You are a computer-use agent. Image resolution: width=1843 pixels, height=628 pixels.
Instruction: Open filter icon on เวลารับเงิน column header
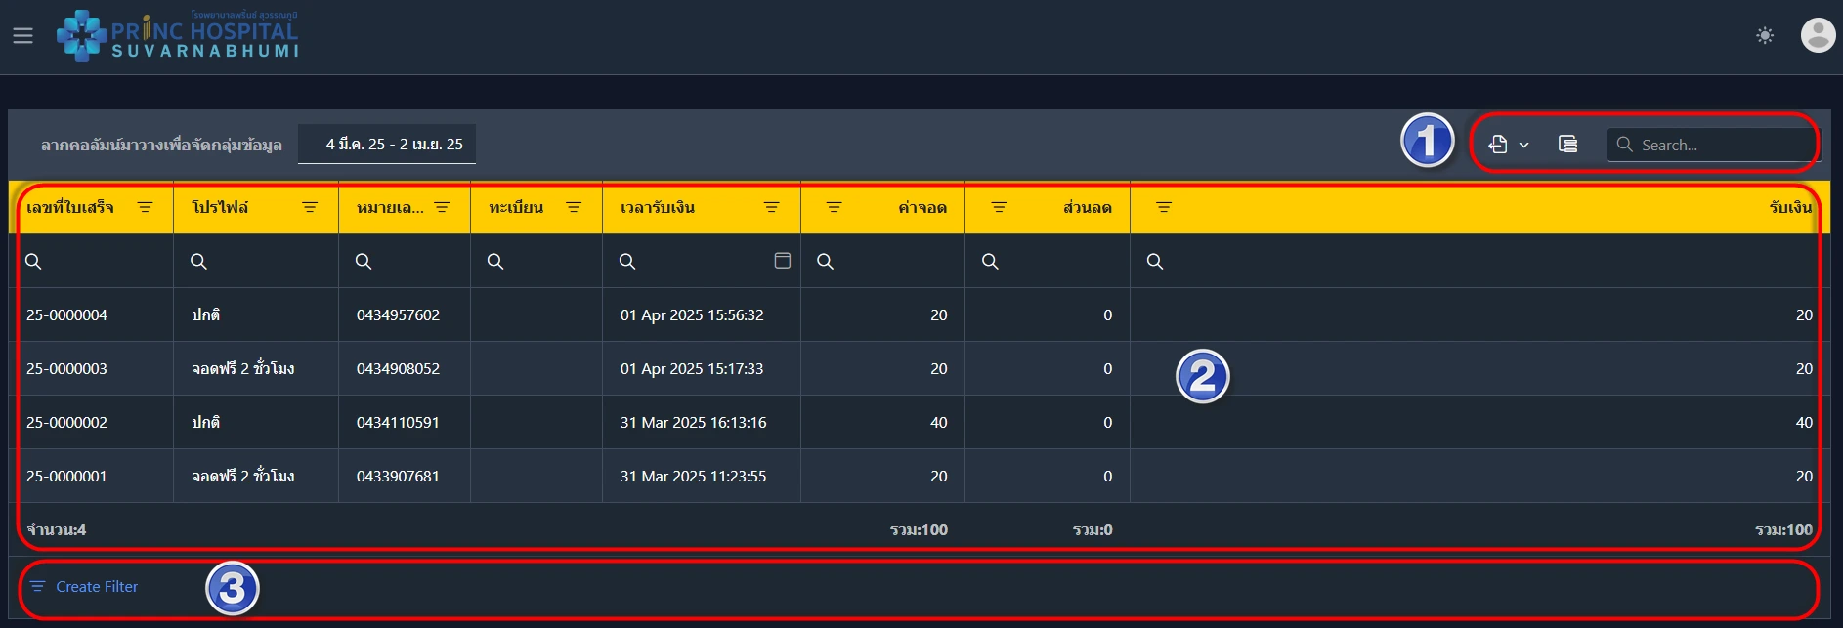tap(771, 207)
